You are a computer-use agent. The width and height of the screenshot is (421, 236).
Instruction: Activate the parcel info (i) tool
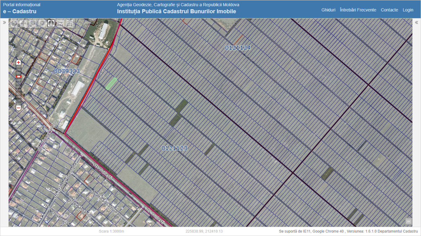point(51,23)
